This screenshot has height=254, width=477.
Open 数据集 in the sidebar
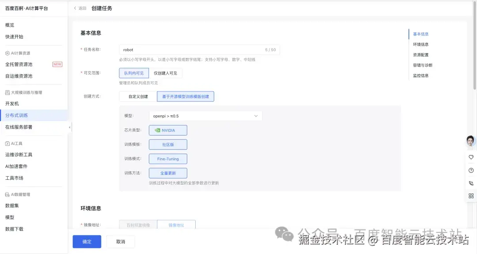(x=12, y=206)
